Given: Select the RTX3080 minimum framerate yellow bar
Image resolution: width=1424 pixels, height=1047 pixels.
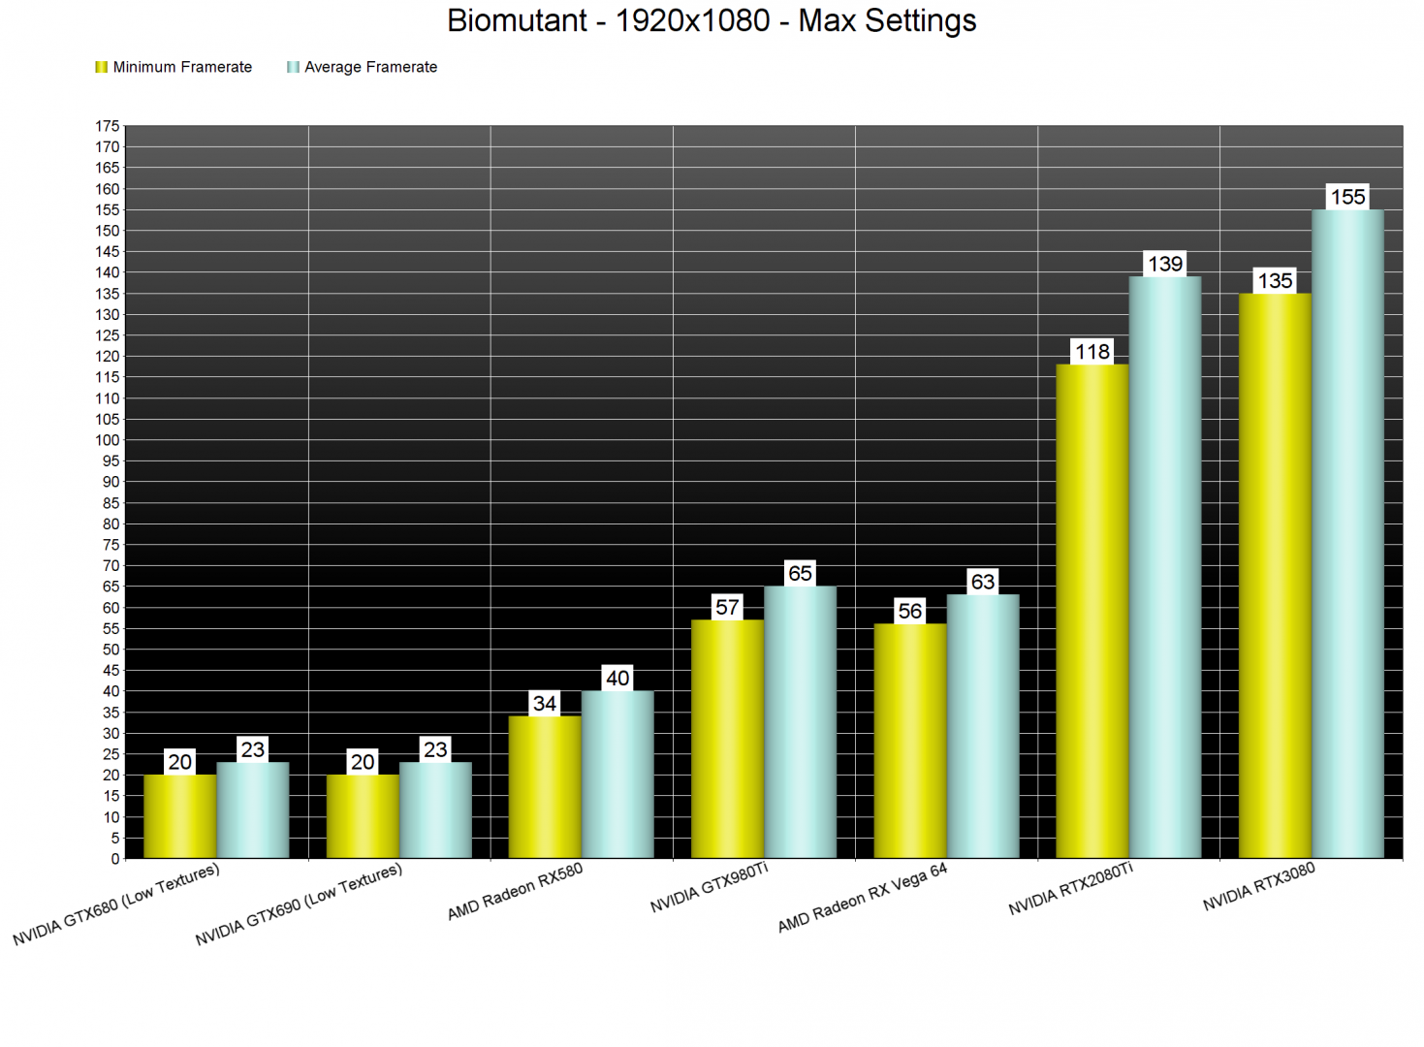Looking at the screenshot, I should coord(1275,575).
